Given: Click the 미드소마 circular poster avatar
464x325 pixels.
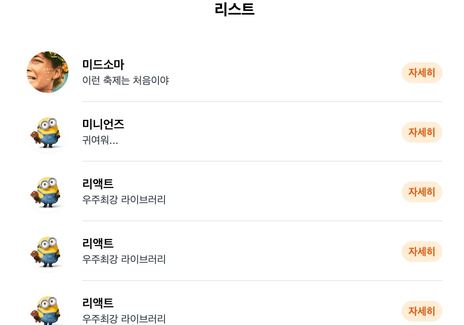Looking at the screenshot, I should tap(48, 72).
